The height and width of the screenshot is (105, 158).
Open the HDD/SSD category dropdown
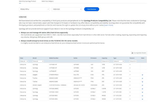67,9
